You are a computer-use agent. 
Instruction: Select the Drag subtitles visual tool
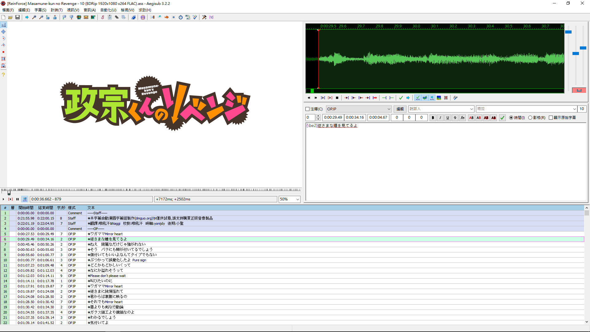[3, 32]
